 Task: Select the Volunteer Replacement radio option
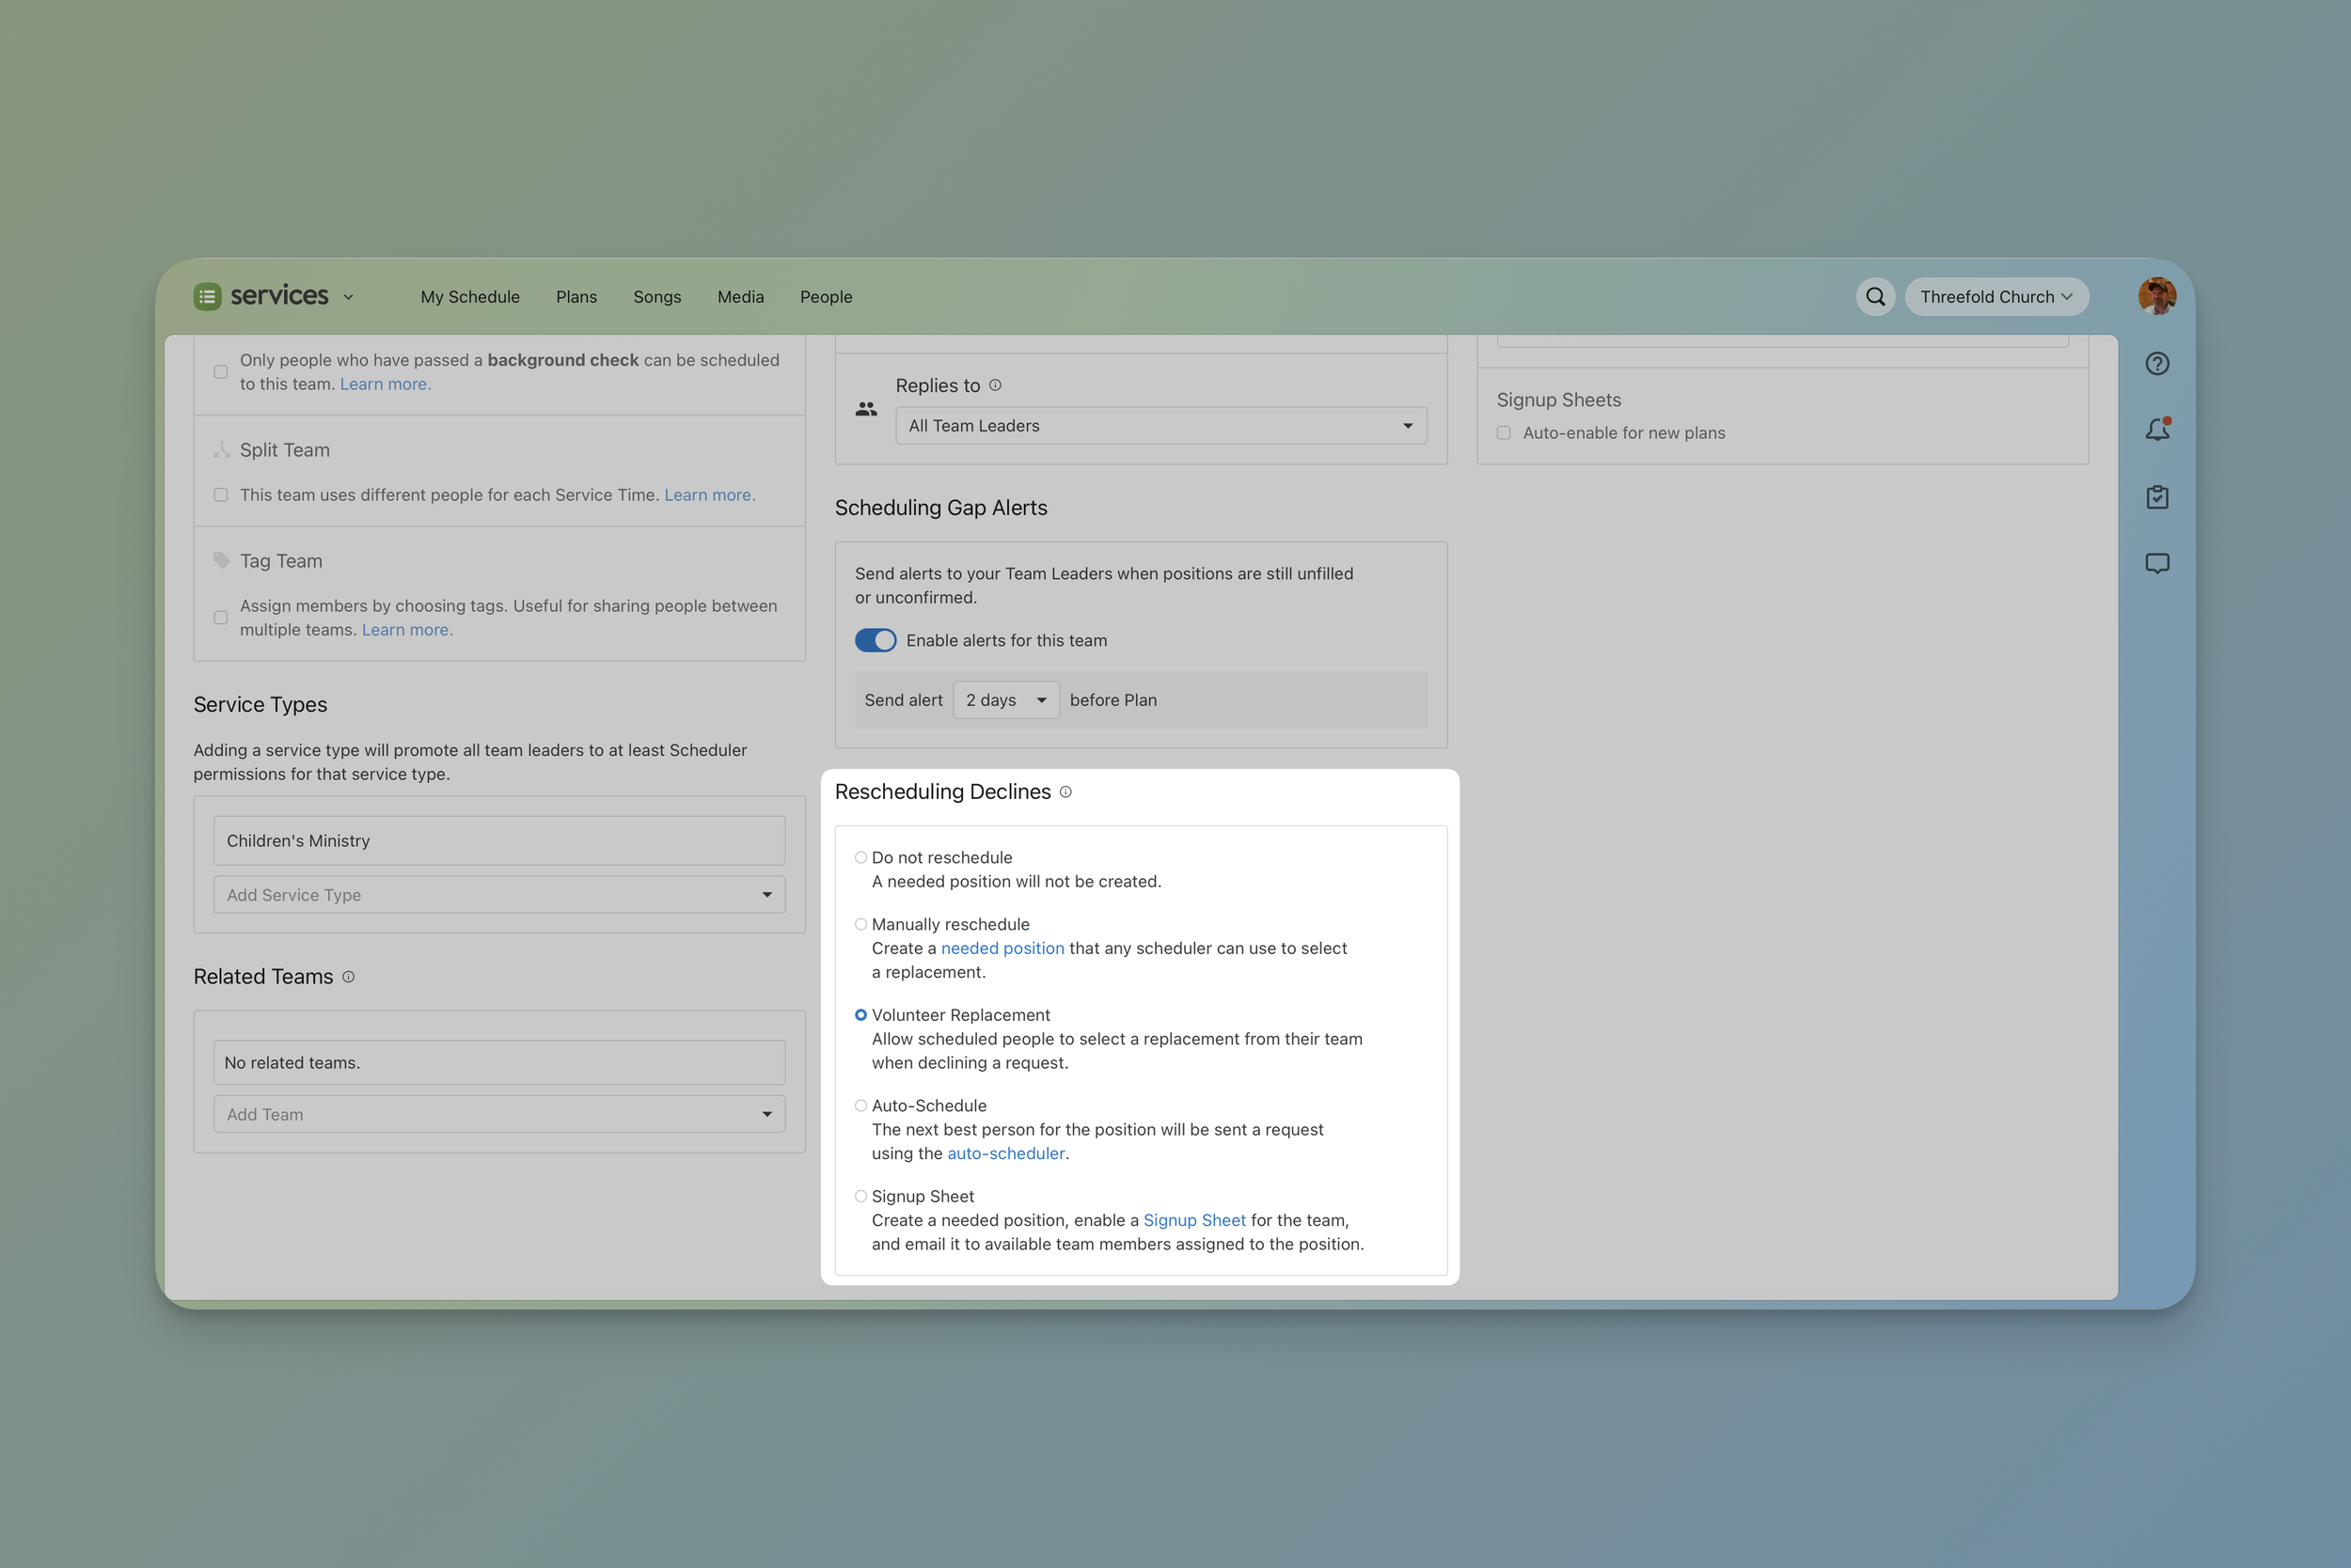[x=860, y=1015]
